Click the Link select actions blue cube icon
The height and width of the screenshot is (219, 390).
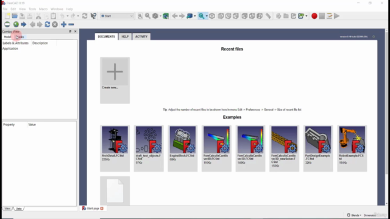coord(190,16)
